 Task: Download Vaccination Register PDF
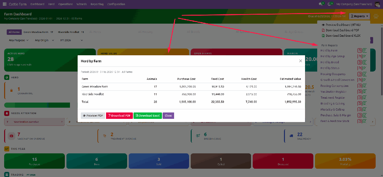[360, 92]
